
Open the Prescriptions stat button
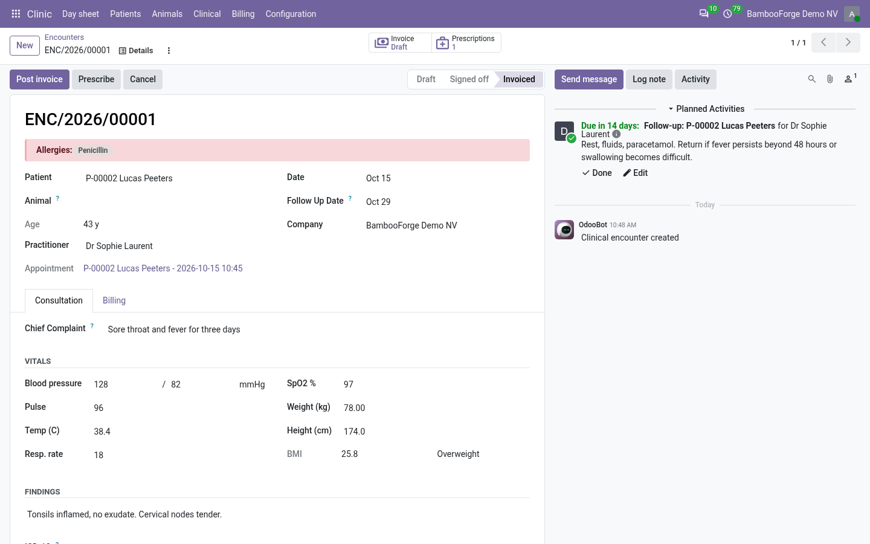pyautogui.click(x=466, y=42)
